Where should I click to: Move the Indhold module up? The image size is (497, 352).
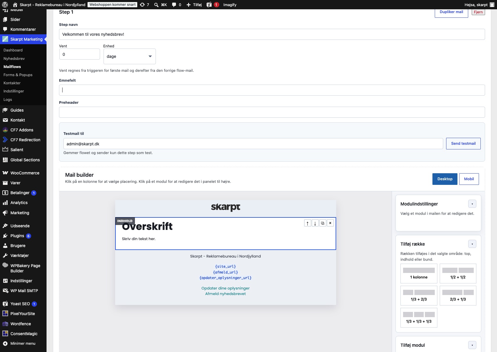(x=307, y=223)
